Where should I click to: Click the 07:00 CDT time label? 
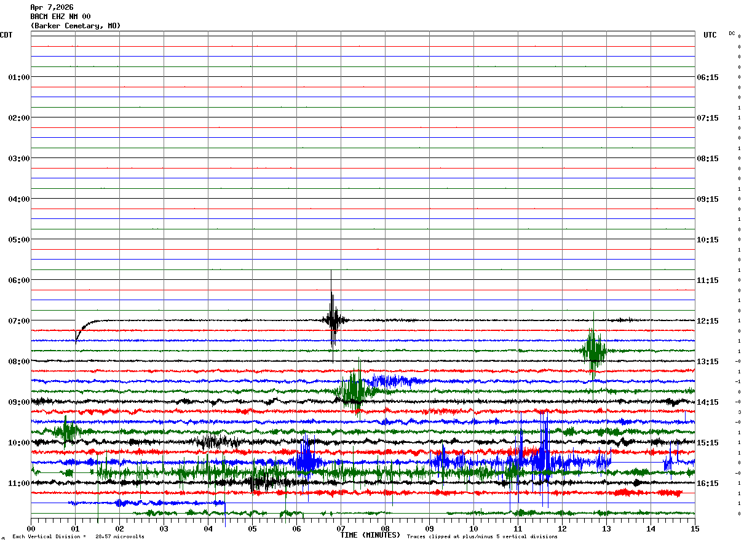pyautogui.click(x=18, y=321)
